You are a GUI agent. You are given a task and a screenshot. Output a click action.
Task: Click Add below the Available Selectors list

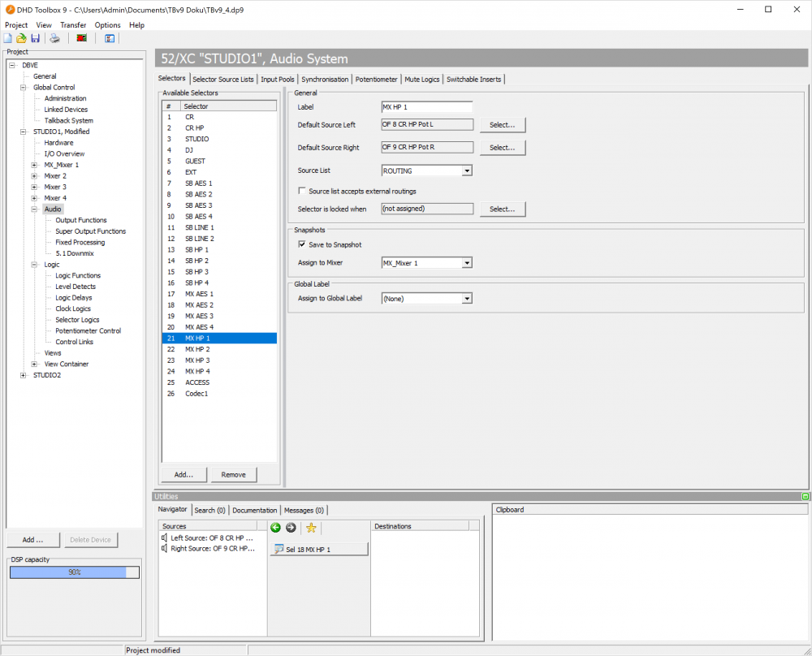click(184, 474)
